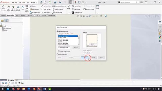Open the Options gear dropdown arrow
The width and height of the screenshot is (162, 91).
(x=85, y=2)
